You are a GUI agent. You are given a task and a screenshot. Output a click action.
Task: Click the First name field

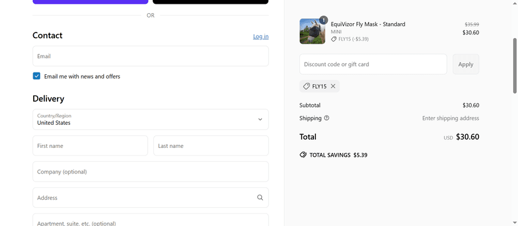tap(90, 145)
